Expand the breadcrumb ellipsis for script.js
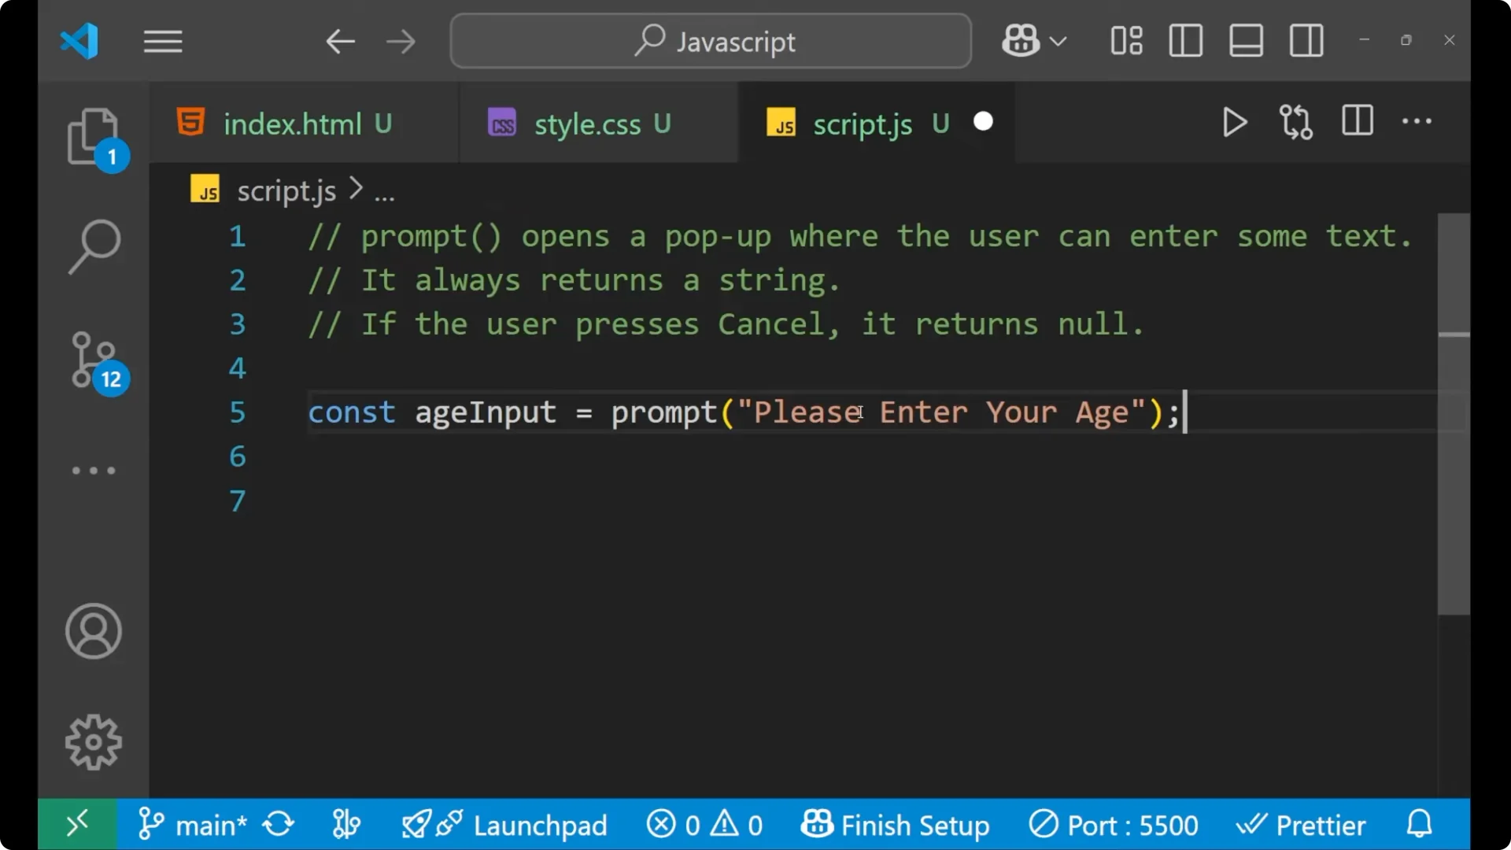This screenshot has height=850, width=1511. 385,190
